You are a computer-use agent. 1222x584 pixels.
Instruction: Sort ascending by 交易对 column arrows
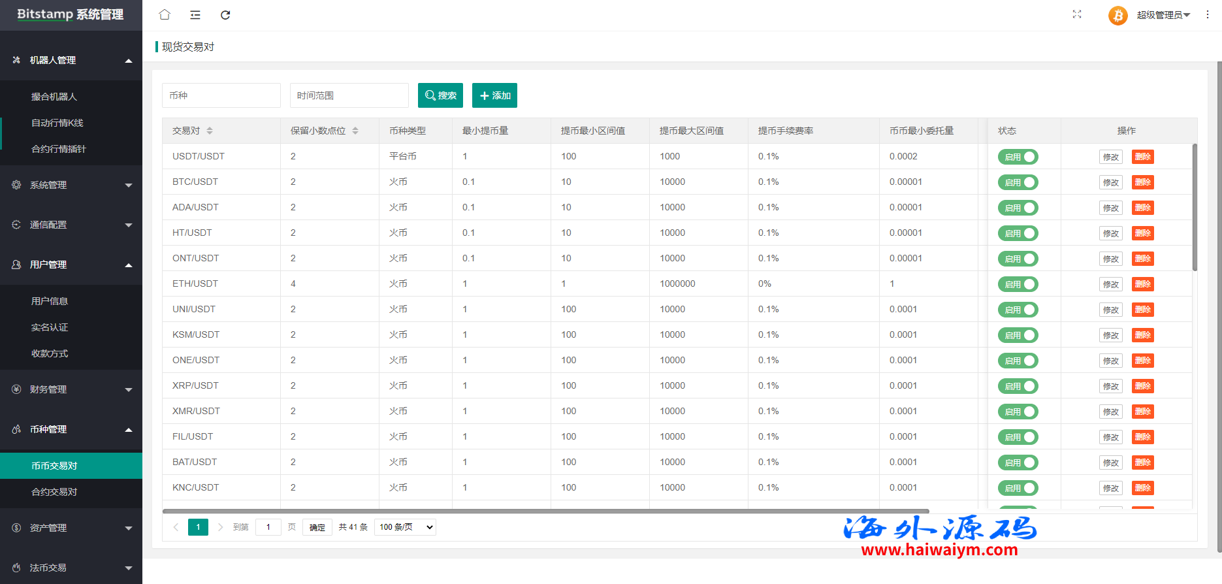[210, 129]
